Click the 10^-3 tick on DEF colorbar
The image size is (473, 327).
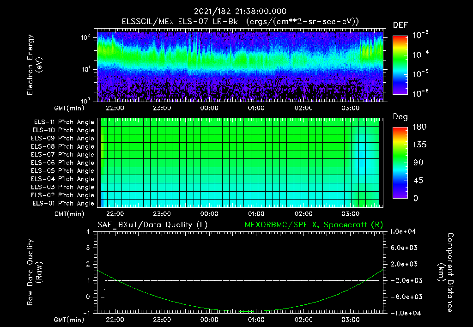point(420,35)
